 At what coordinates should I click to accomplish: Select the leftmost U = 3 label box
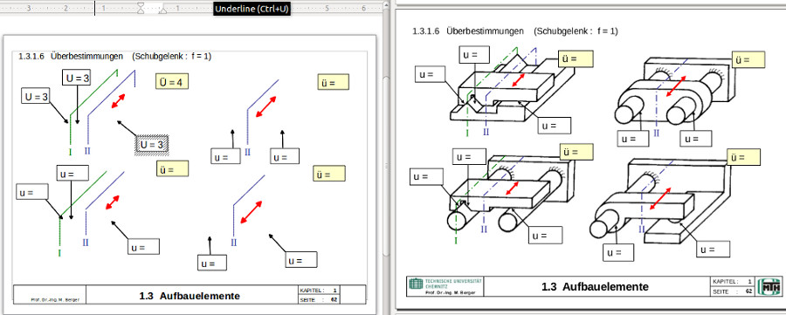point(36,96)
